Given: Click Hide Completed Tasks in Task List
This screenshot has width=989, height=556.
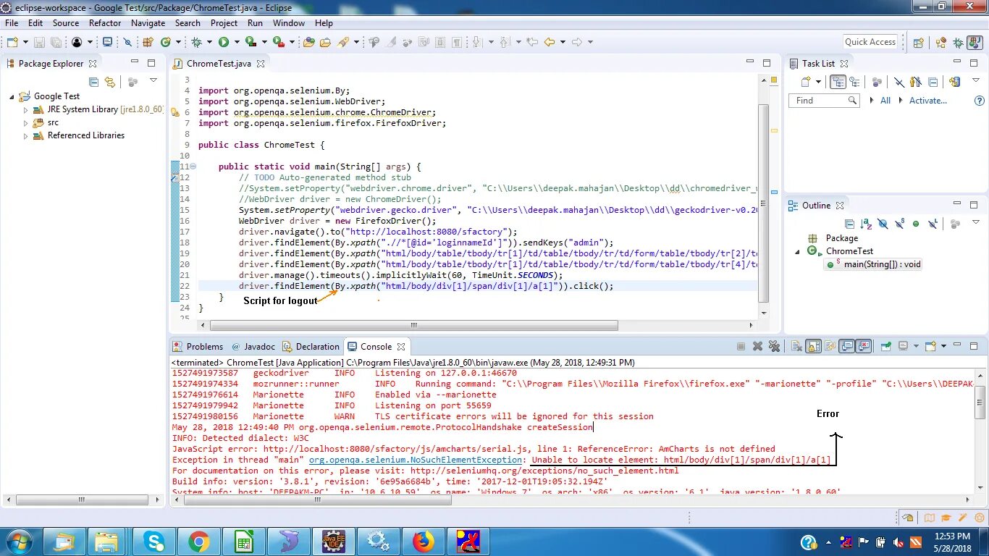Looking at the screenshot, I should pos(898,82).
